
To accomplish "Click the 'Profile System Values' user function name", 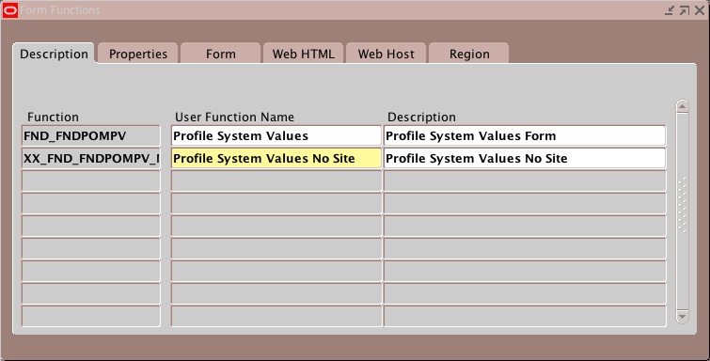I will click(x=276, y=136).
